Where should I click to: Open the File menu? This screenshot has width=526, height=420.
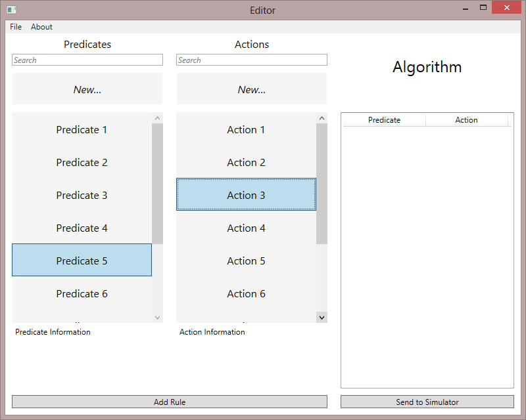pos(16,27)
